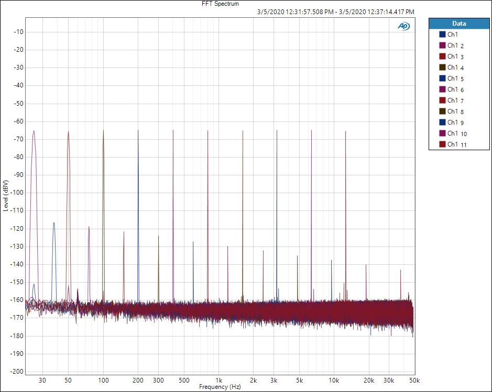Click the measurement timestamp text
This screenshot has width=492, height=392.
coord(336,12)
